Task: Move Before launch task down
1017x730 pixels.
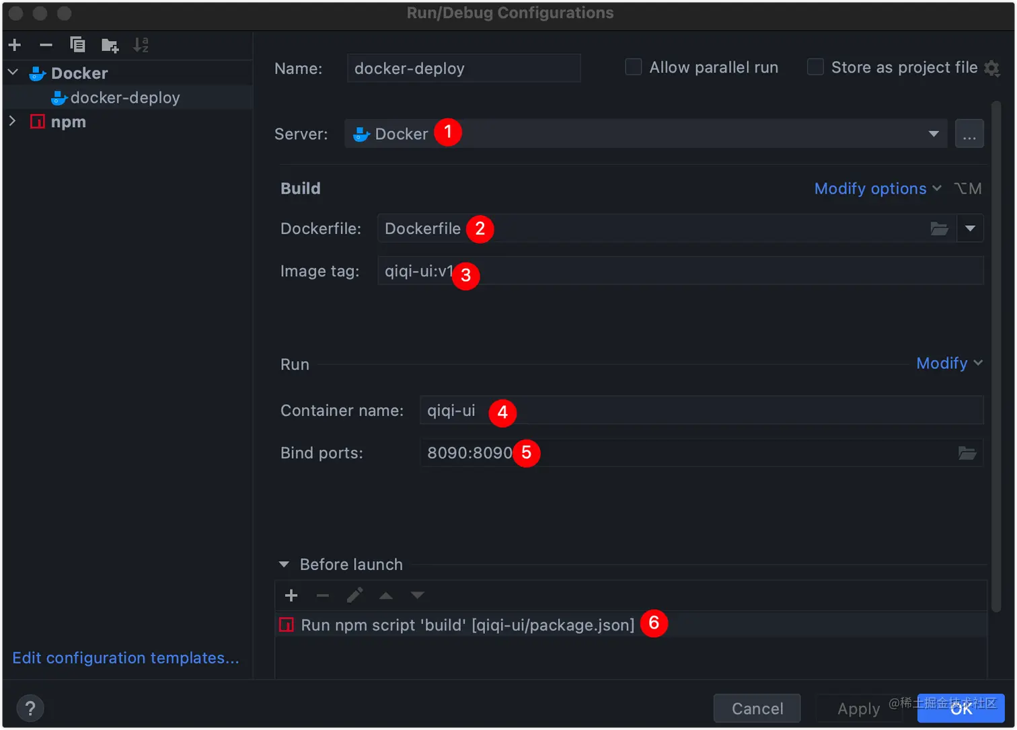Action: 418,596
